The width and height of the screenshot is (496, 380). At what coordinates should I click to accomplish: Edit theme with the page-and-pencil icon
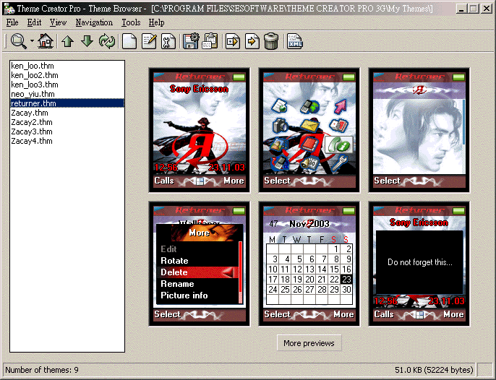coord(149,41)
